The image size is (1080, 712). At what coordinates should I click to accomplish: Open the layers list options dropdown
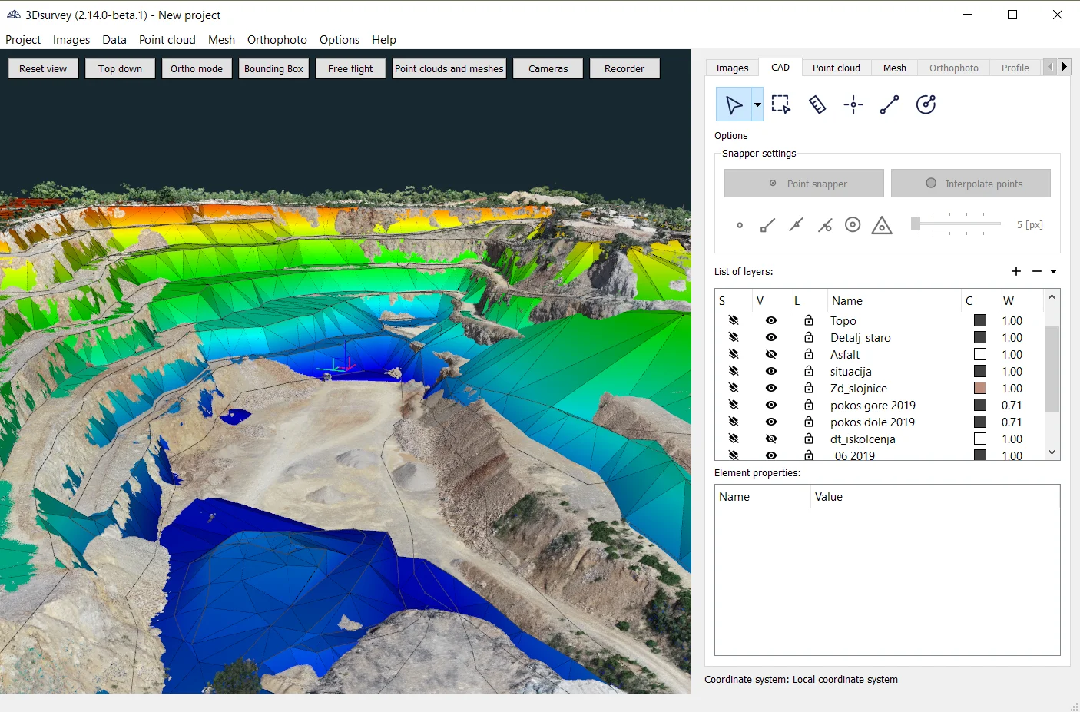[1054, 271]
